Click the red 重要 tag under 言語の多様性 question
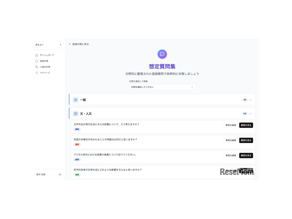This screenshot has height=219, width=292. [x=77, y=144]
